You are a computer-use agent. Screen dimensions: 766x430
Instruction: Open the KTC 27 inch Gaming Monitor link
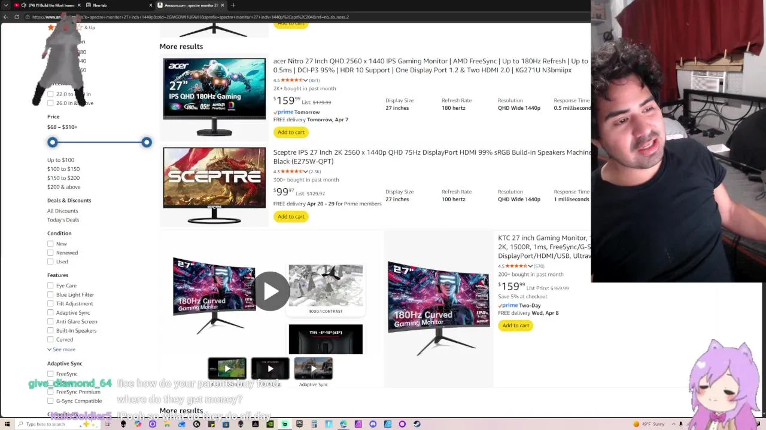click(544, 247)
